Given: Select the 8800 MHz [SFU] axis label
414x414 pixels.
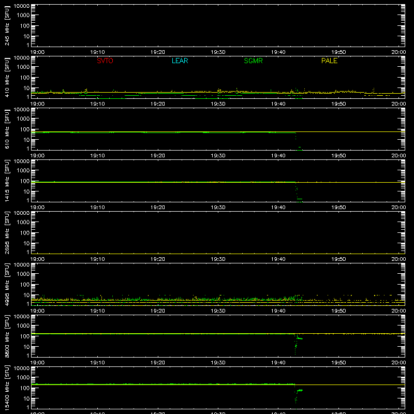Looking at the screenshot, I should 7,336.
